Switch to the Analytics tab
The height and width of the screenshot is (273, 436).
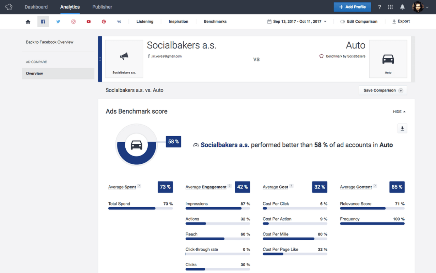[70, 7]
